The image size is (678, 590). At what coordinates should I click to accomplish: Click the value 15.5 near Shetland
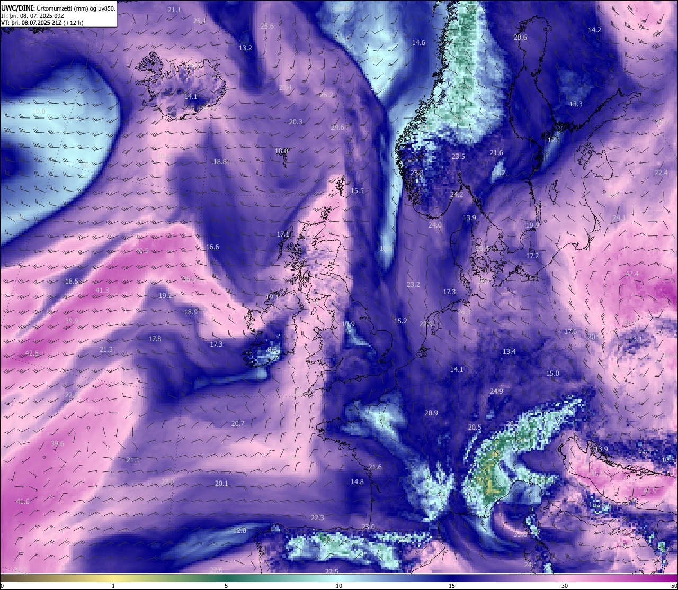tap(357, 190)
